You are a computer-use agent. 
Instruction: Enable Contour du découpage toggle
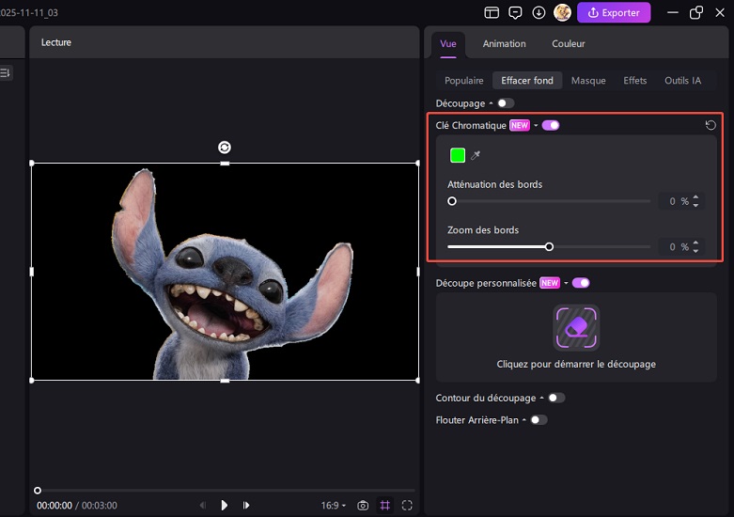click(x=556, y=399)
